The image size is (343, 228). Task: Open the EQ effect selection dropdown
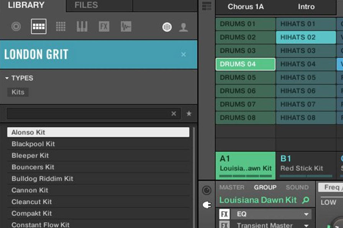(x=306, y=213)
